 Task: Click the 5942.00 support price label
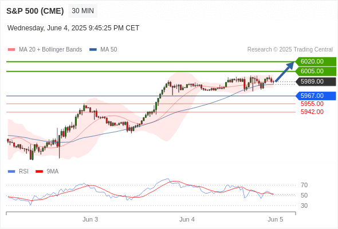[312, 112]
